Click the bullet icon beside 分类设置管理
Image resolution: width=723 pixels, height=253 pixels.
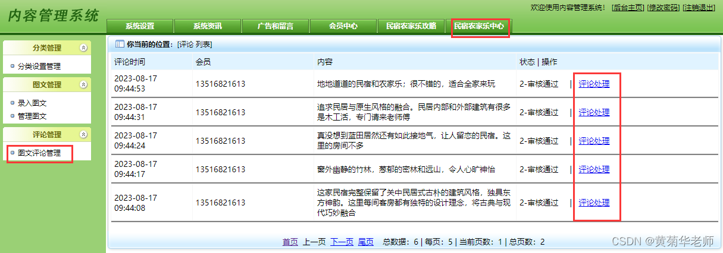tap(12, 66)
